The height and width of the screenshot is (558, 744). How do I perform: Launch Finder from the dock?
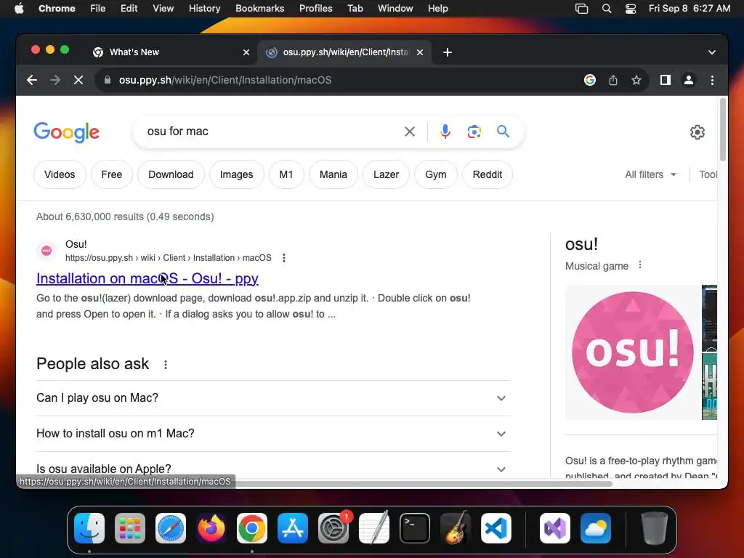[89, 528]
